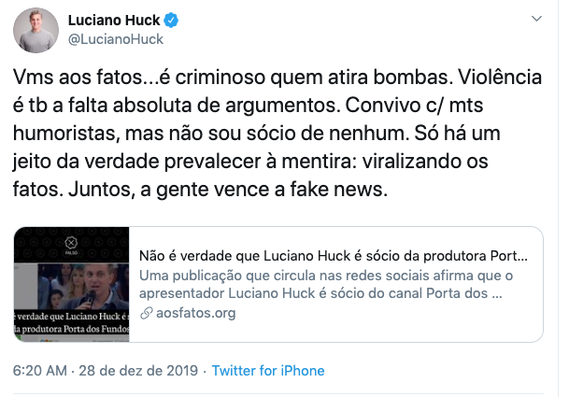Click the 6:20 AM timestamp
This screenshot has height=397, width=569.
click(x=38, y=370)
